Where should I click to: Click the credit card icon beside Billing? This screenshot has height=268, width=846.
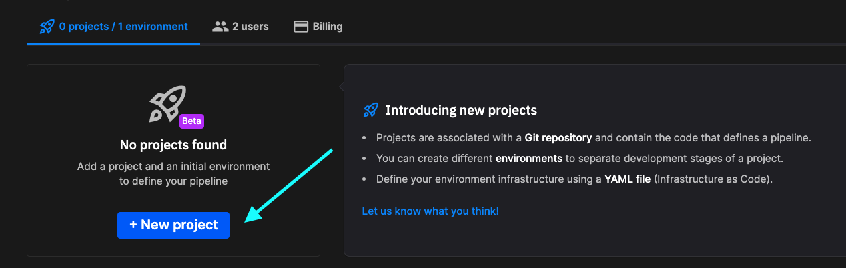(301, 27)
